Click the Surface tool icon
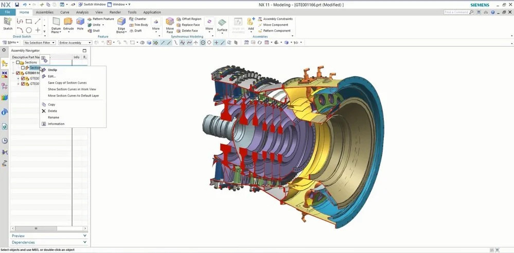514x253 pixels. [x=222, y=24]
